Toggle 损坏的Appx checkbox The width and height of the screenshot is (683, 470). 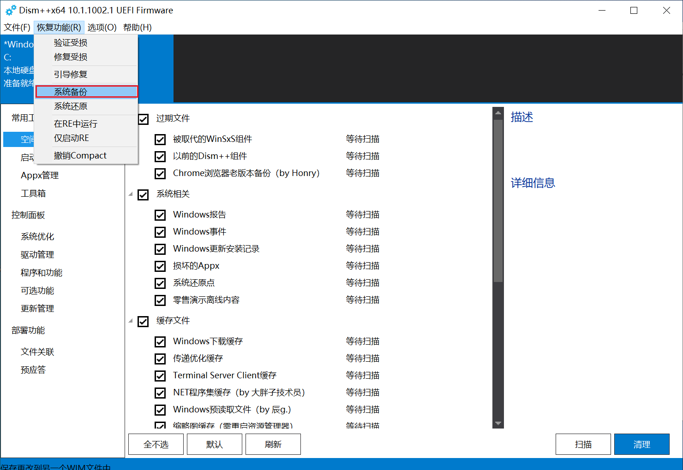pyautogui.click(x=160, y=266)
